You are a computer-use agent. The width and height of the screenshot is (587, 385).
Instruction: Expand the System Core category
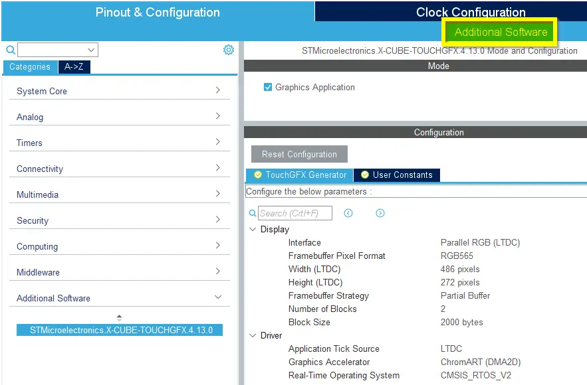coord(120,91)
